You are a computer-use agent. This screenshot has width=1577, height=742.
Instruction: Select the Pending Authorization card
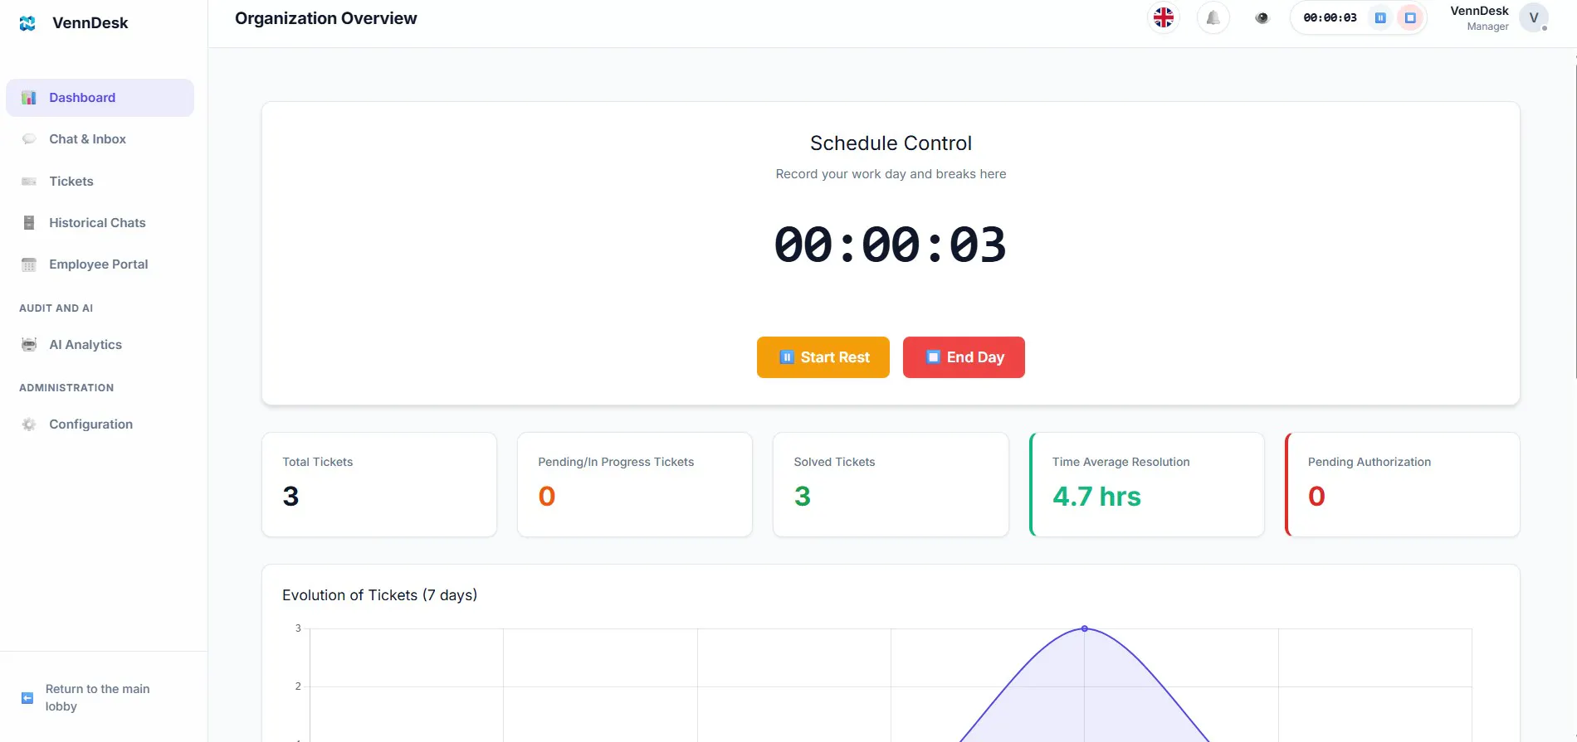1403,484
